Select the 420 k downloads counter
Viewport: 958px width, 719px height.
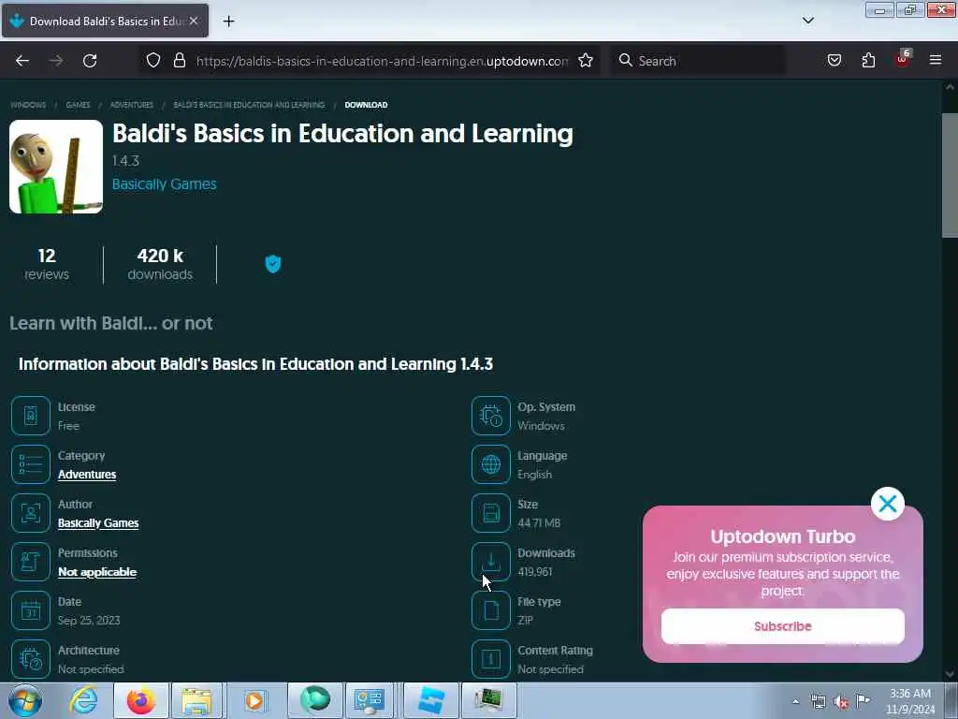pyautogui.click(x=160, y=264)
